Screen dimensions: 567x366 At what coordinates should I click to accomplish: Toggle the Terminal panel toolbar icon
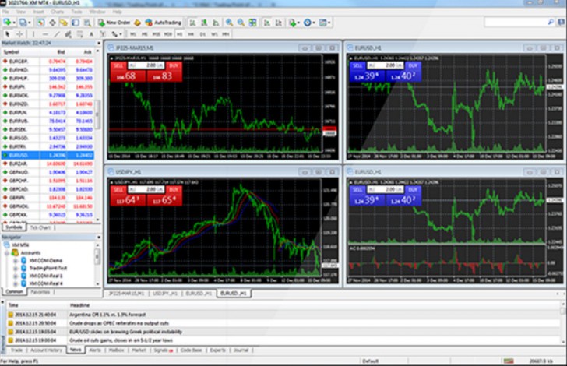76,23
